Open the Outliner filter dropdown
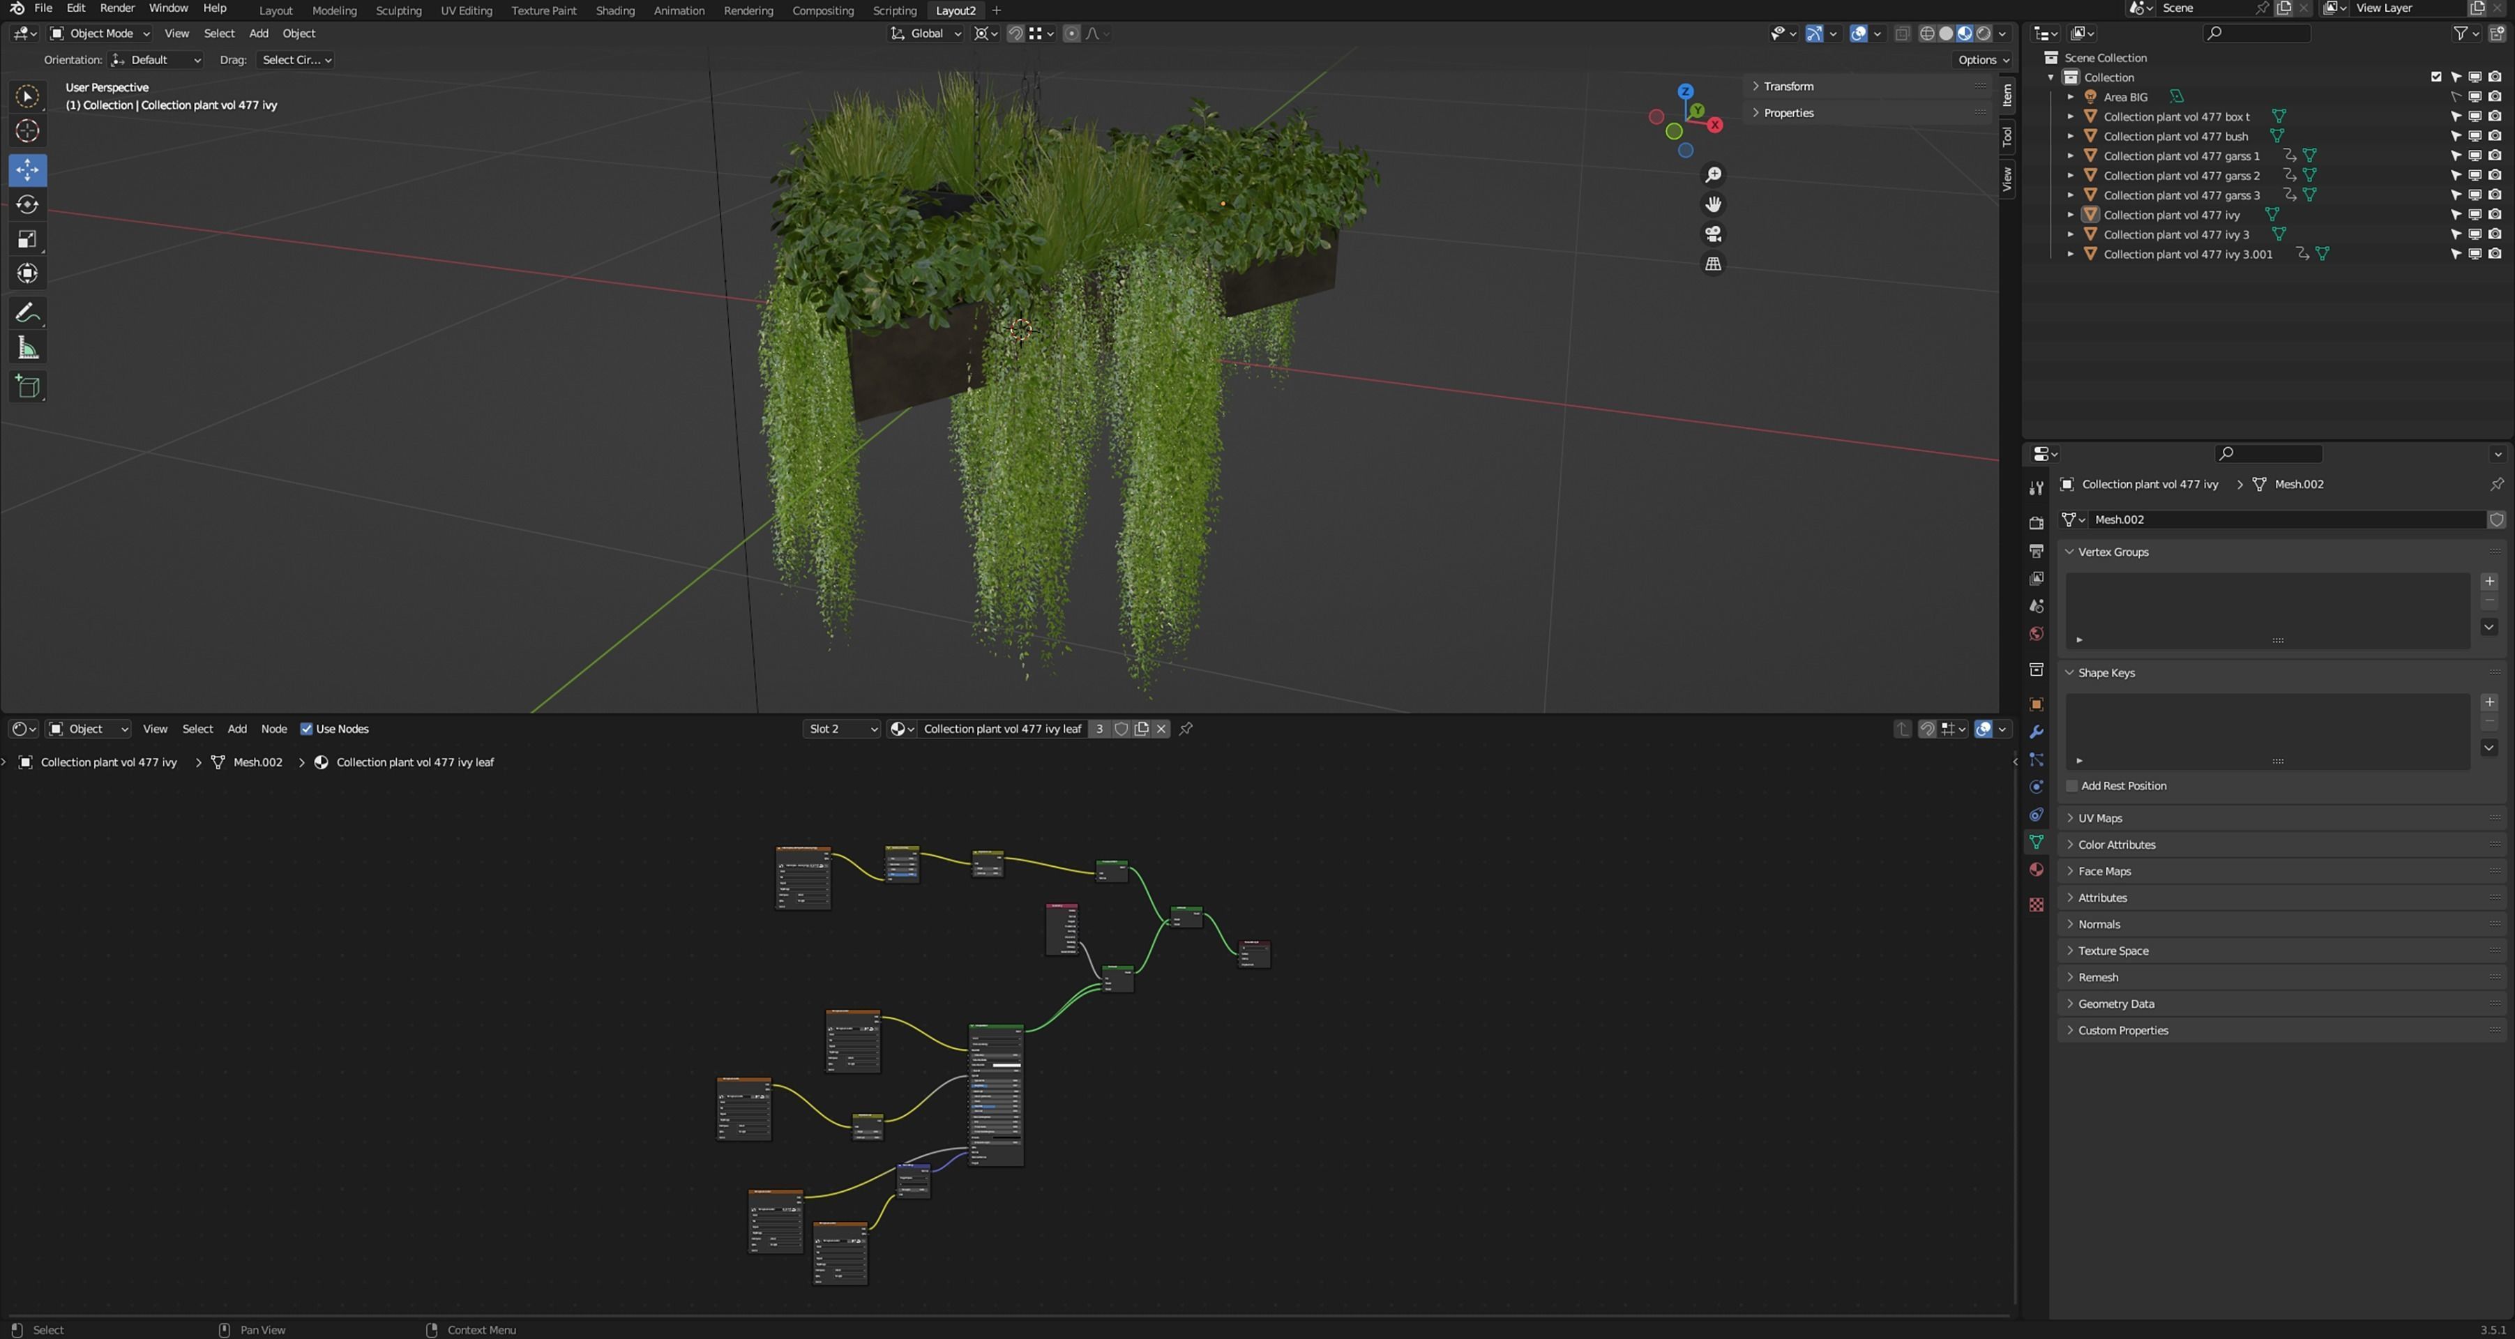The width and height of the screenshot is (2515, 1339). pyautogui.click(x=2466, y=33)
